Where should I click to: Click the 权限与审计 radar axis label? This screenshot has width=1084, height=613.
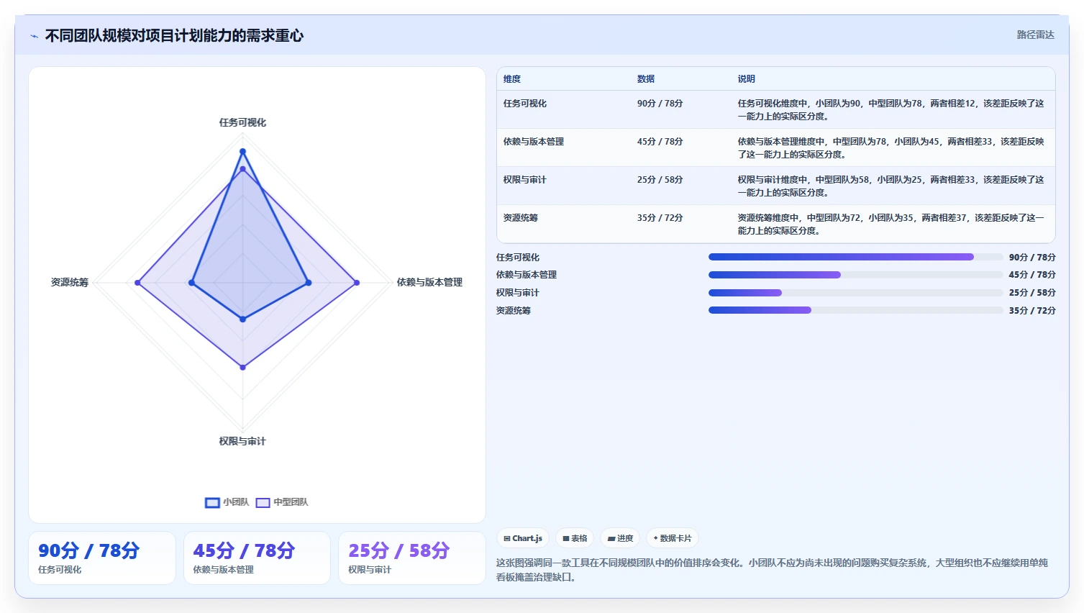pos(242,441)
